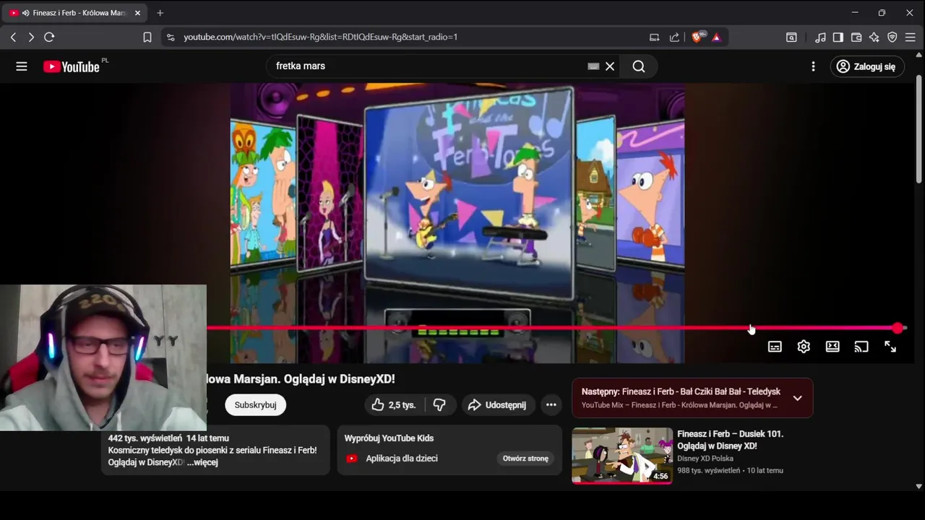Open Leo AI sparkle icon
Screen dimensions: 925x520
coord(874,37)
